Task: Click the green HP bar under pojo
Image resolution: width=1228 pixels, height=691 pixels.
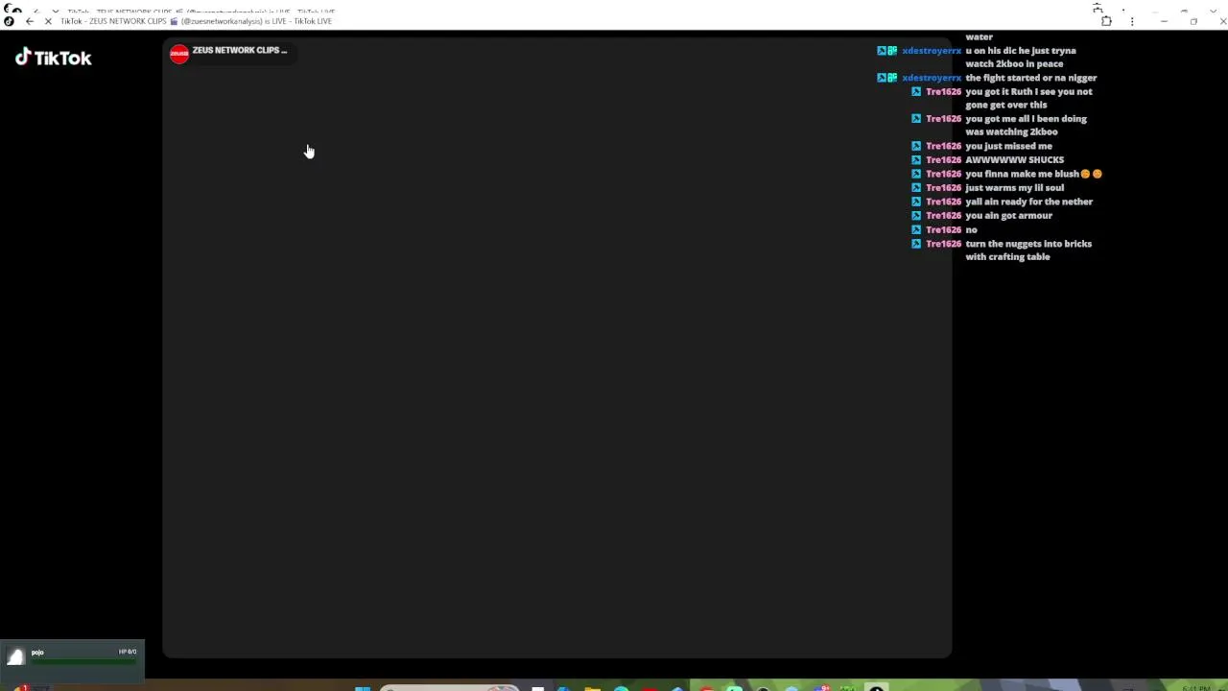Action: [x=83, y=660]
